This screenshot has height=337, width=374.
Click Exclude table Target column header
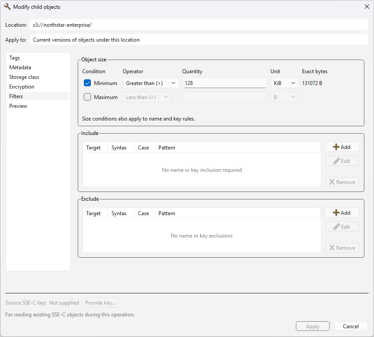coord(95,213)
